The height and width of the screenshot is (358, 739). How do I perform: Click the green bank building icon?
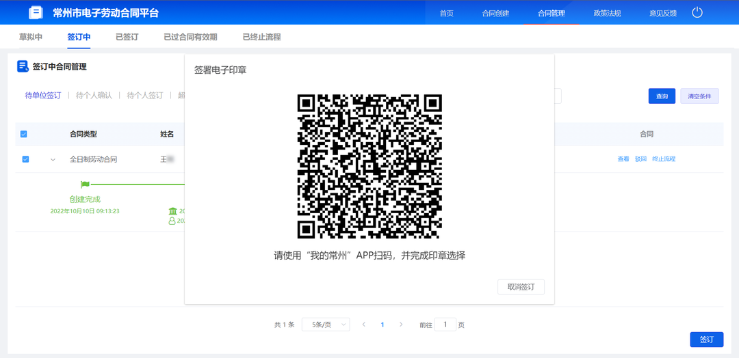(x=173, y=211)
